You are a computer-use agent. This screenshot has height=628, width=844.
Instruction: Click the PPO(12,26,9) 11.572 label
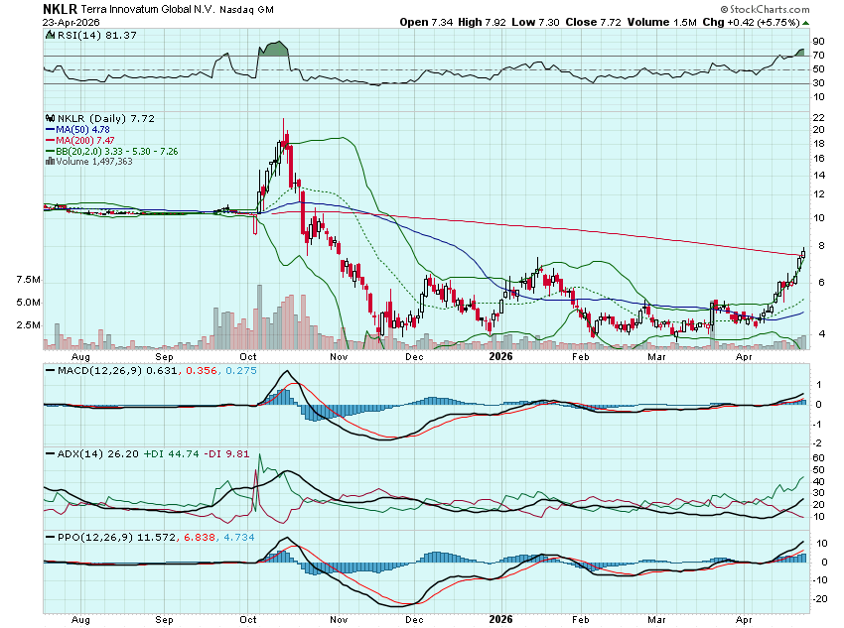click(117, 537)
